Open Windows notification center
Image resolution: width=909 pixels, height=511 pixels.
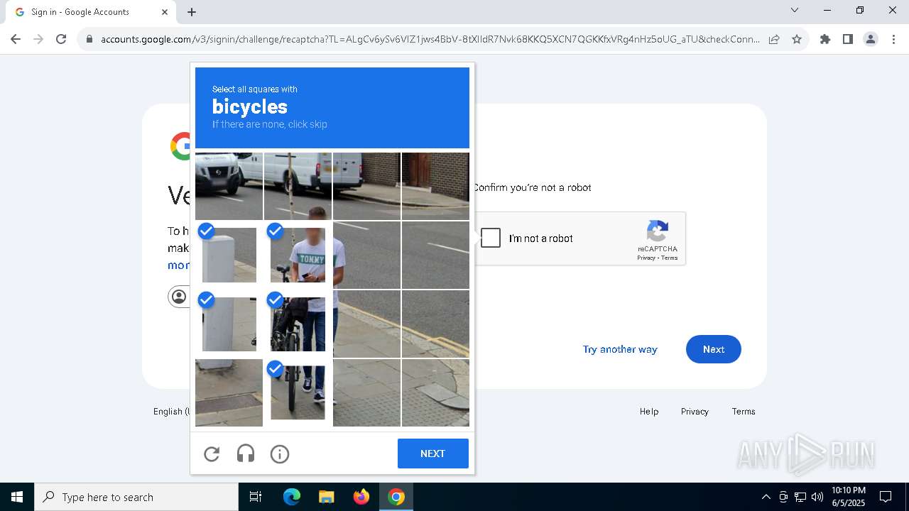pos(886,497)
